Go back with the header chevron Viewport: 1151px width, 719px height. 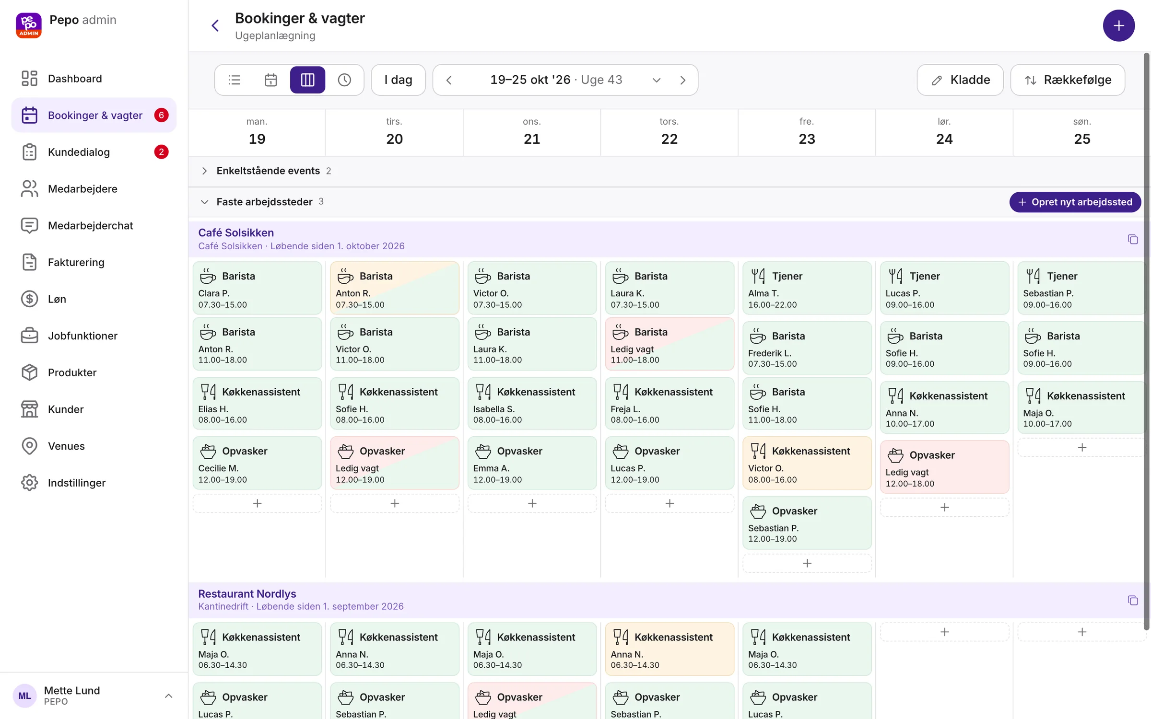[215, 25]
